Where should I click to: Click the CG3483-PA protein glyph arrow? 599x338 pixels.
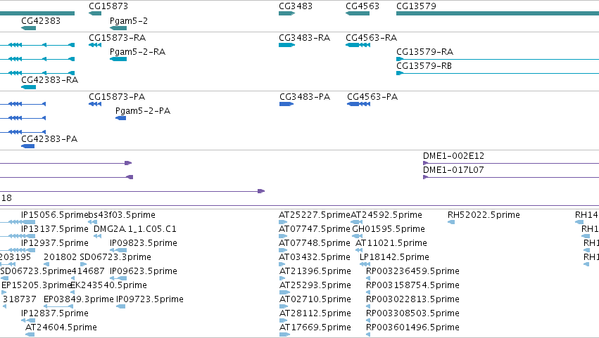click(286, 104)
